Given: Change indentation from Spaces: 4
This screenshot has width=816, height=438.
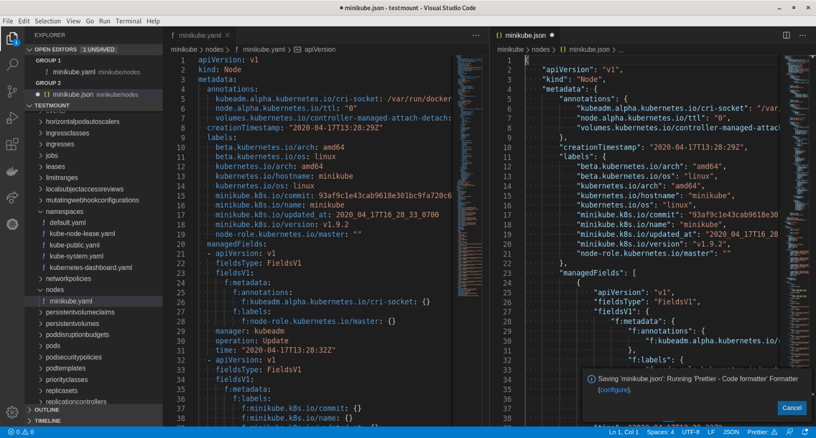Looking at the screenshot, I should click(660, 432).
